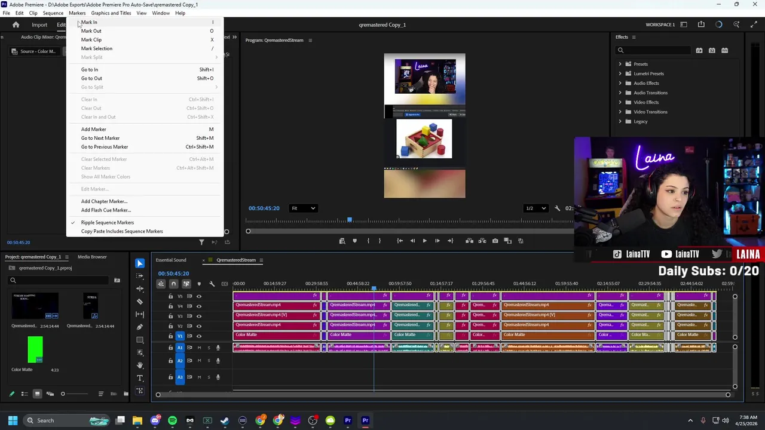Open Program monitor wrench settings

point(557,208)
